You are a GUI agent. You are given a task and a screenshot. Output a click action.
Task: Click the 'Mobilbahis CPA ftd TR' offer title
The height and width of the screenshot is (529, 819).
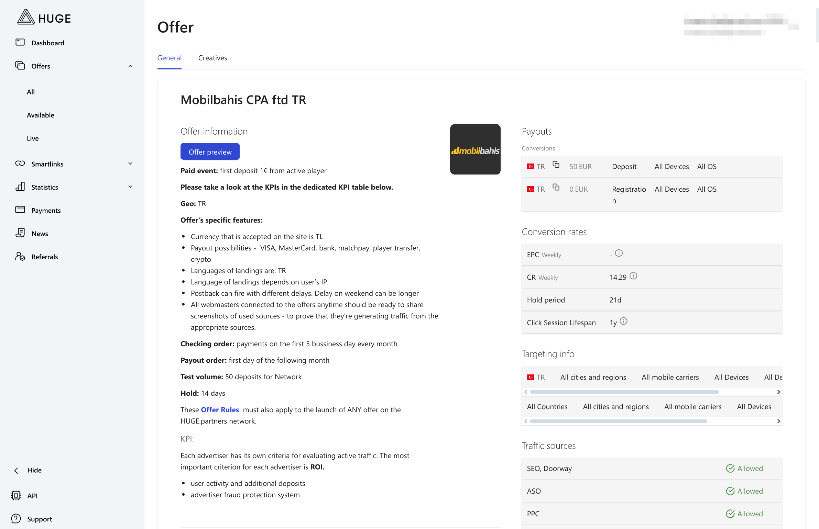coord(243,100)
